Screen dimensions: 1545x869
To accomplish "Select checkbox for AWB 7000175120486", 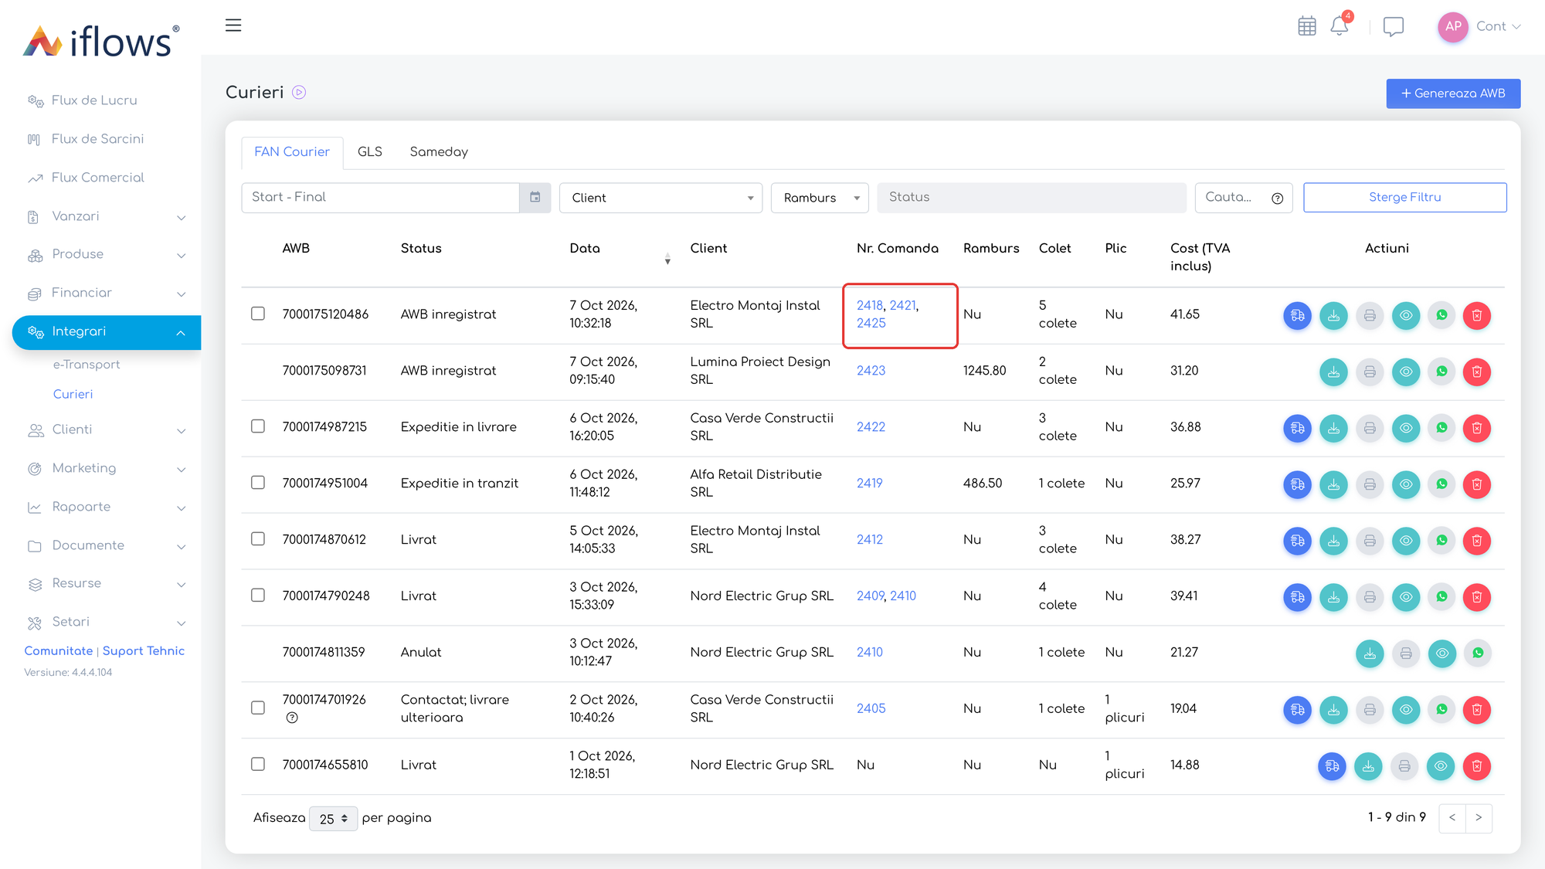I will tap(258, 314).
